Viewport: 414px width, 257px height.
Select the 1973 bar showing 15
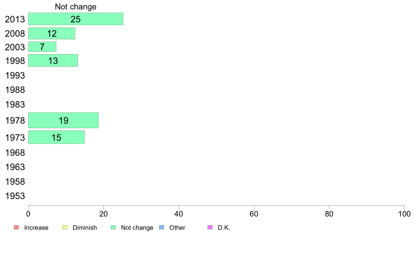coord(56,137)
